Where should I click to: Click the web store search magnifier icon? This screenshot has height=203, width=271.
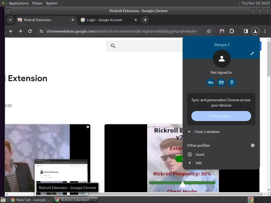(x=113, y=46)
